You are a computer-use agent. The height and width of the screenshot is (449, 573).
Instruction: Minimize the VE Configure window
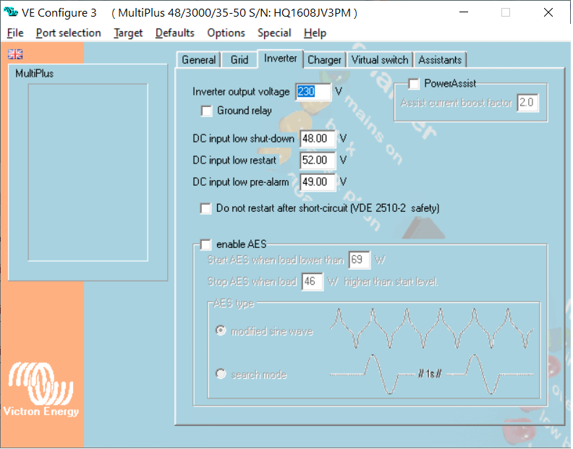(x=464, y=12)
